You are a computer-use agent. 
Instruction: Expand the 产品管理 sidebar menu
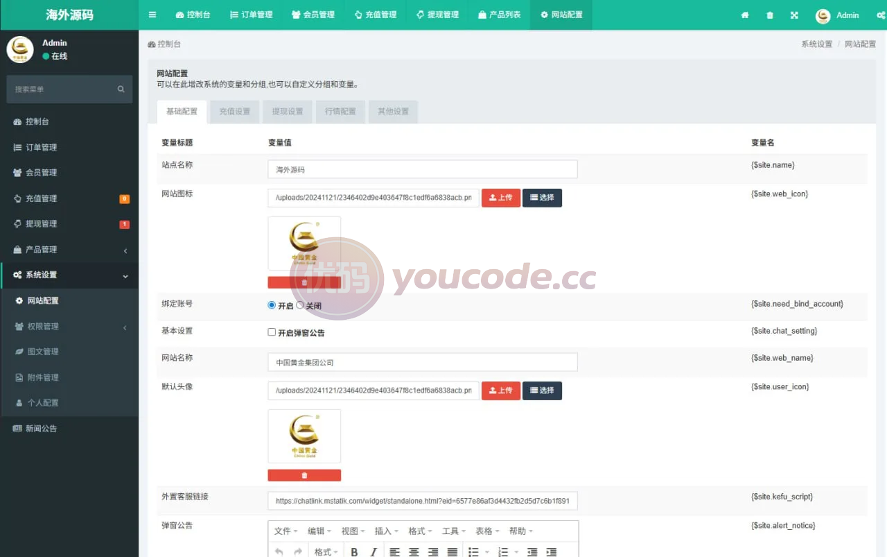pyautogui.click(x=69, y=250)
